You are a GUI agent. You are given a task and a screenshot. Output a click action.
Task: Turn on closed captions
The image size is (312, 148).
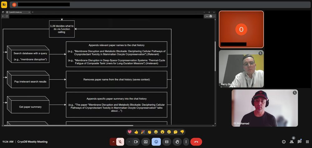click(167, 142)
